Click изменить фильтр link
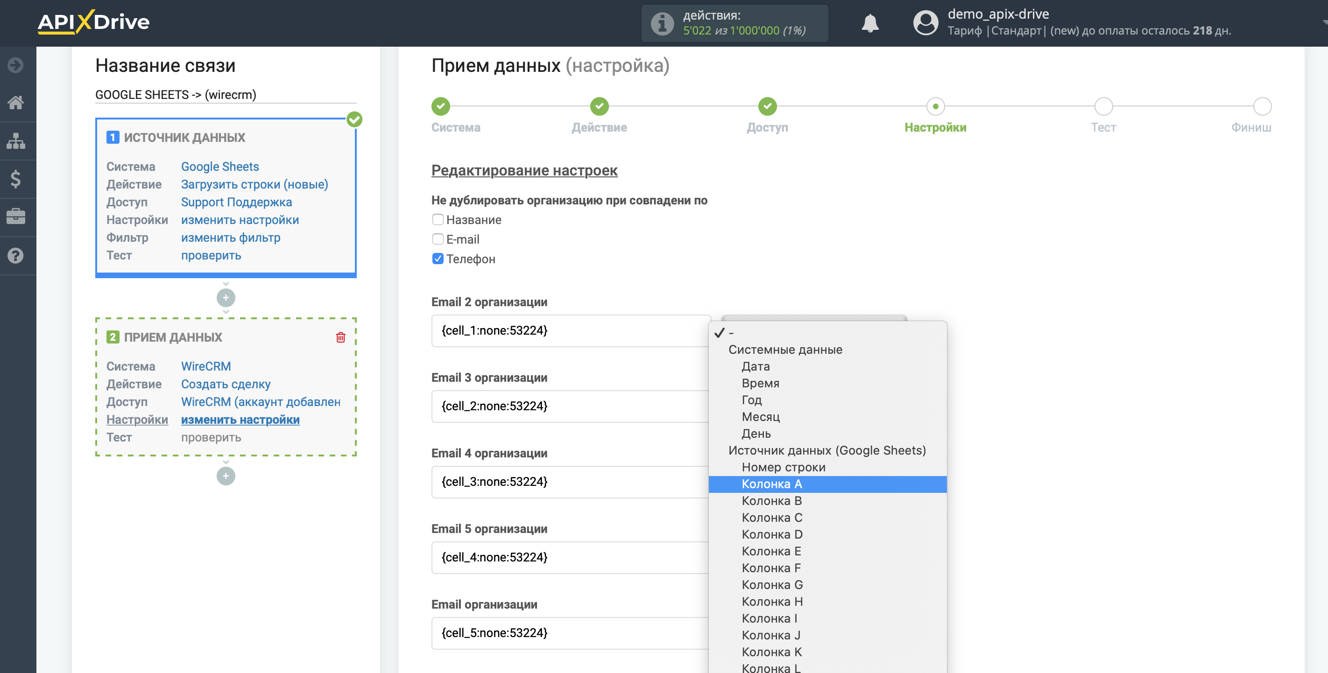 tap(231, 238)
